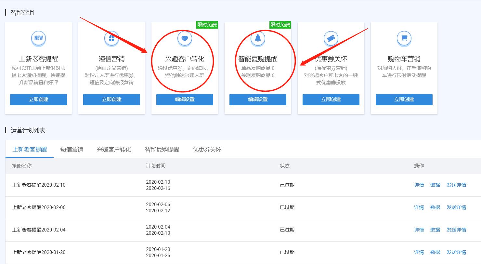Screen dimensions: 481x264
Task: Open 发送详情 for the 2020-02-10 plan
Action: [x=456, y=185]
